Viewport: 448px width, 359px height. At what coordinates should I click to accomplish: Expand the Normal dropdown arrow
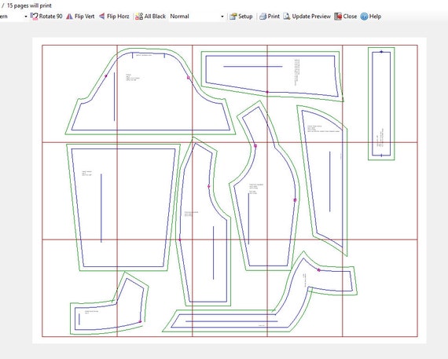[x=222, y=16]
